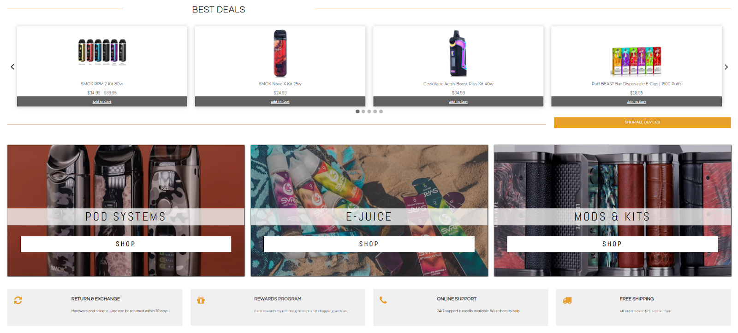This screenshot has height=333, width=738.
Task: Open the SMOK Novo X Kit product image
Action: coord(280,53)
